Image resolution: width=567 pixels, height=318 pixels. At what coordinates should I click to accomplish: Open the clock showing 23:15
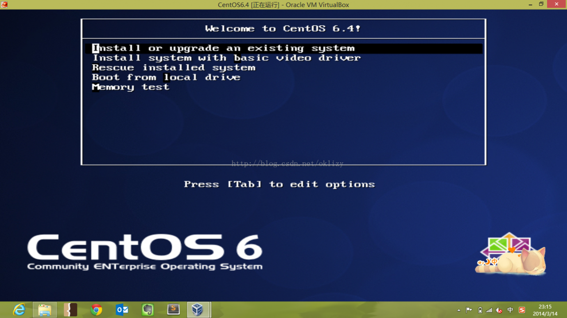point(545,310)
